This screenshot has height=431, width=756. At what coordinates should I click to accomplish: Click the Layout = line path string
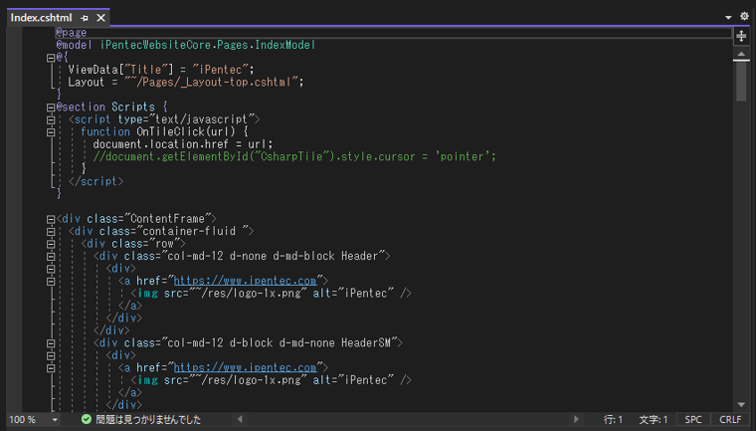click(x=212, y=82)
